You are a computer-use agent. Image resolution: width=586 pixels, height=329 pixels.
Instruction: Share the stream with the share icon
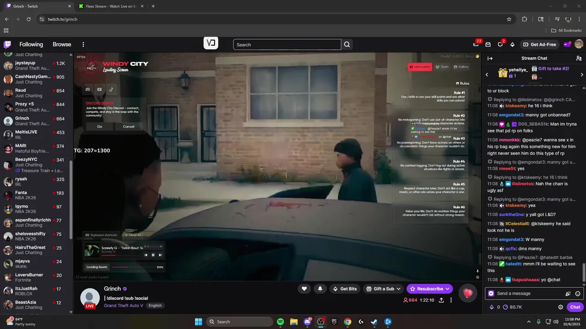coord(441,300)
